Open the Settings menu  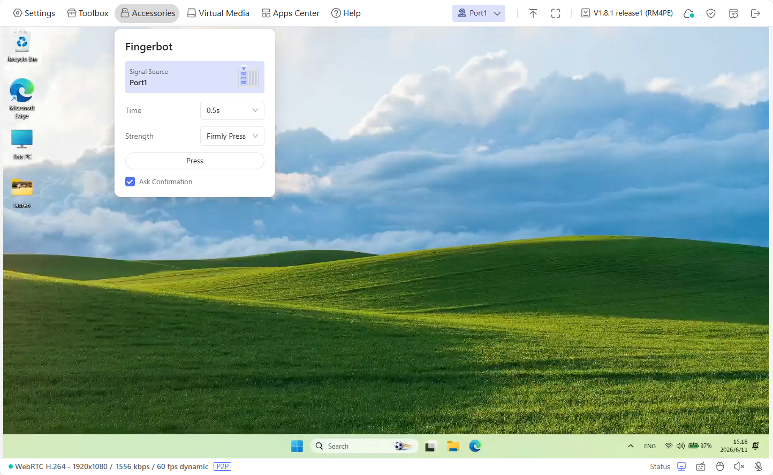pyautogui.click(x=34, y=13)
